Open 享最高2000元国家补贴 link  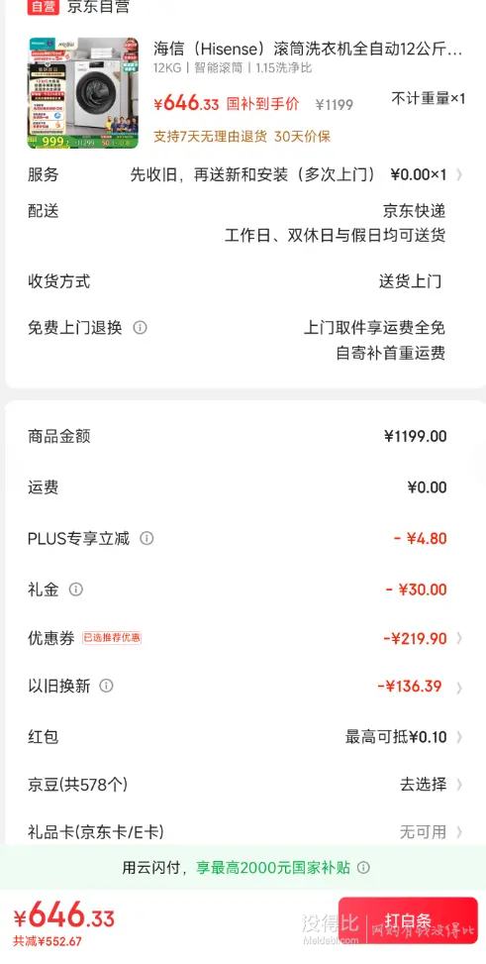click(x=273, y=868)
